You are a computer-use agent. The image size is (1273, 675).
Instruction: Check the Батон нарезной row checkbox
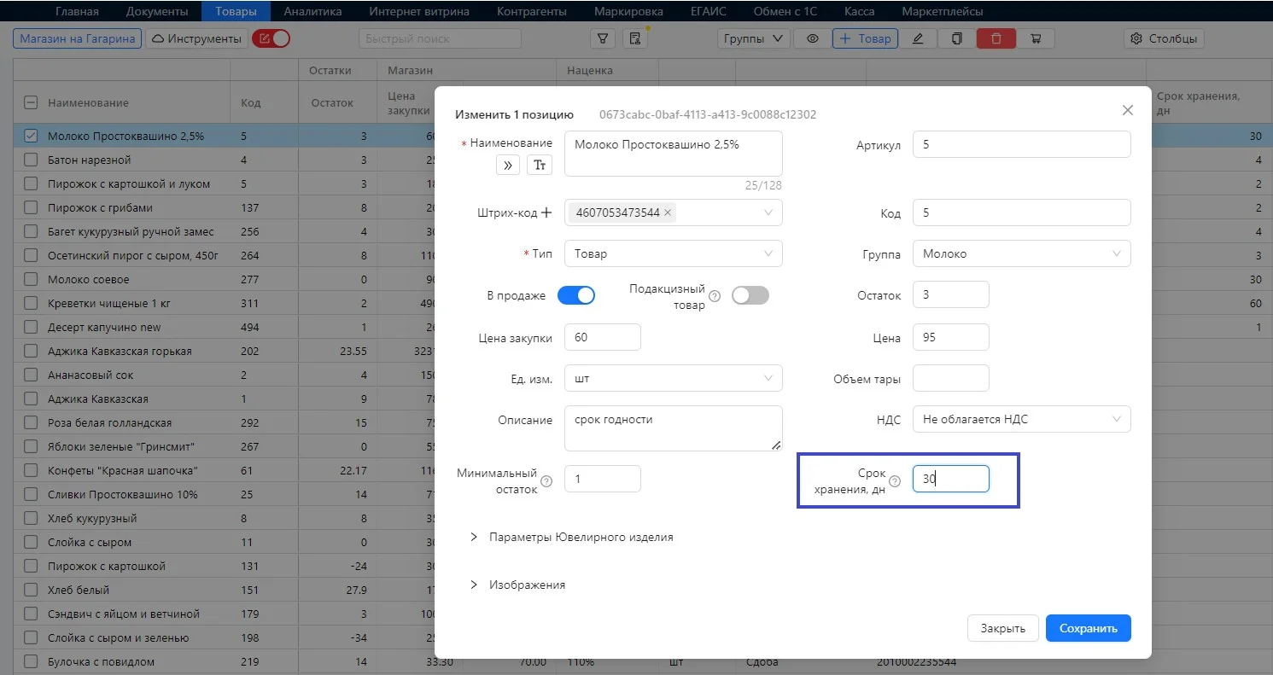[x=31, y=160]
